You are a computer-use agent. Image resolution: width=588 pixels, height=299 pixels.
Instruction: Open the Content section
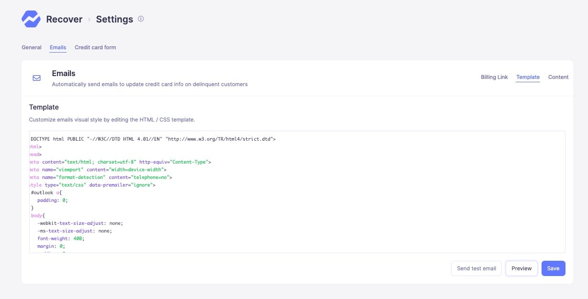[558, 77]
